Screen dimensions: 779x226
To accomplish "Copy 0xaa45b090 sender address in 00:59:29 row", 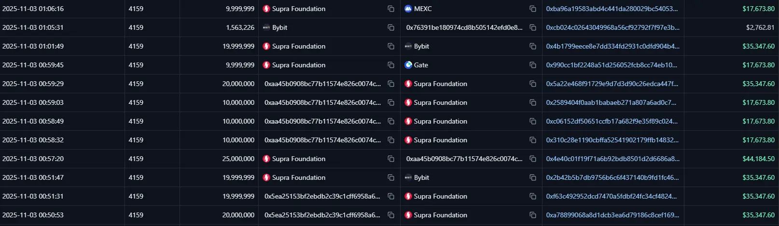I will 391,84.
